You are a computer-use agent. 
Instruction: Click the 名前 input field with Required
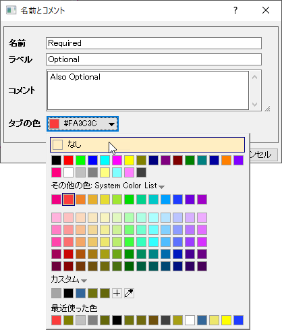[x=154, y=43]
